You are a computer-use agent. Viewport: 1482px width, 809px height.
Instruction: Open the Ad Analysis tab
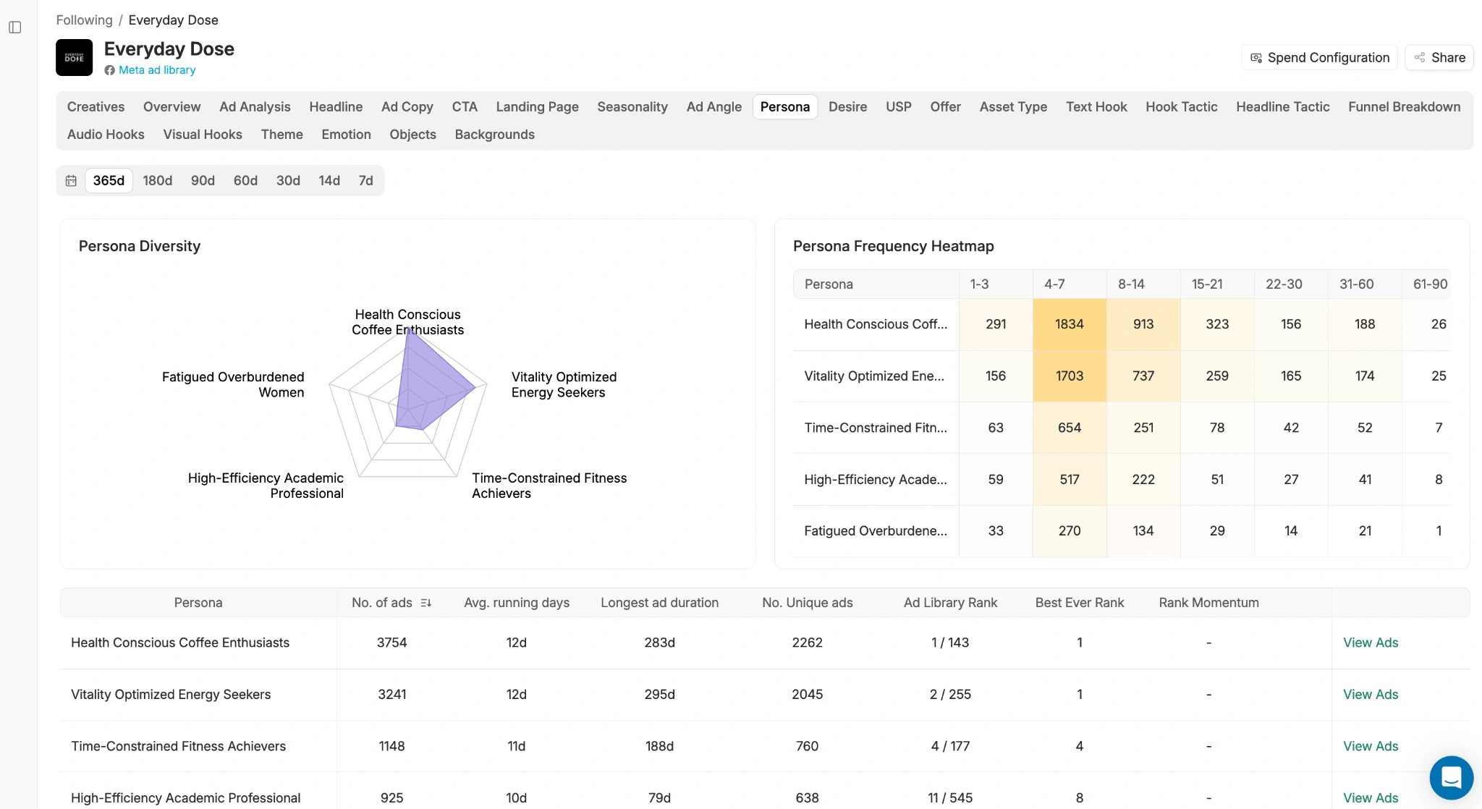tap(255, 107)
